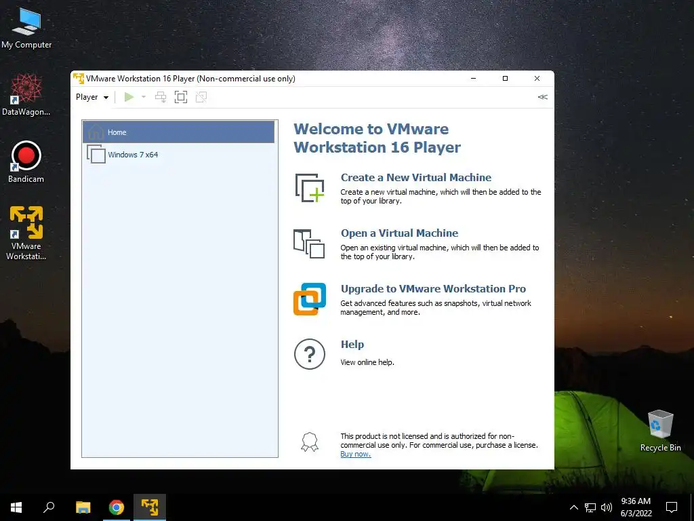Select the DataWagon desktop shortcut
Image resolution: width=694 pixels, height=521 pixels.
pos(26,95)
